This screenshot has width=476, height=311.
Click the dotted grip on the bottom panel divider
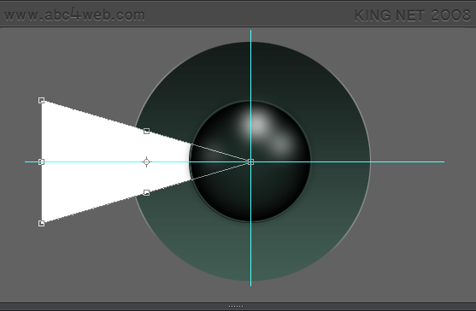[x=236, y=306]
